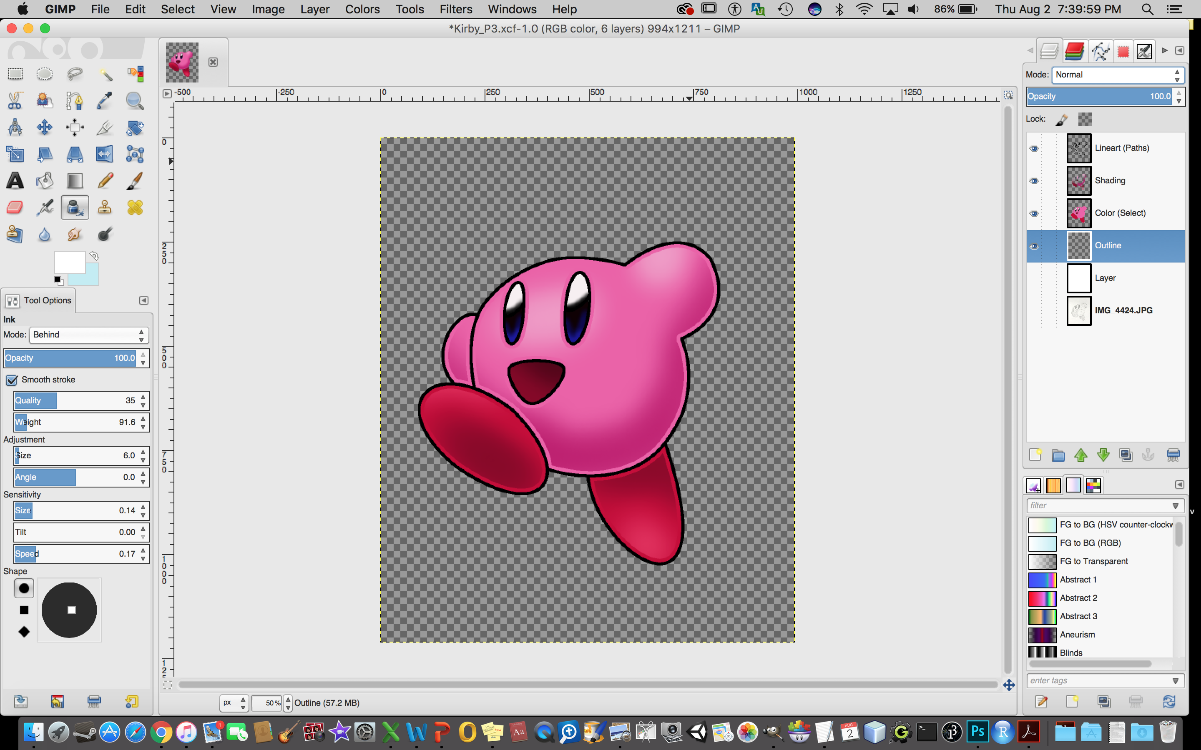Select the Paths tool
The width and height of the screenshot is (1201, 750).
click(x=75, y=101)
